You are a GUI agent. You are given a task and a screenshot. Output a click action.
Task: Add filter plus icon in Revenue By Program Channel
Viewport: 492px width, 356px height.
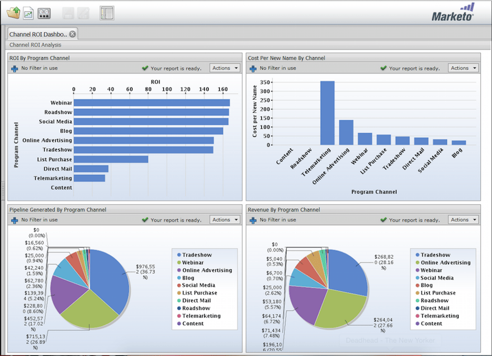pyautogui.click(x=253, y=221)
